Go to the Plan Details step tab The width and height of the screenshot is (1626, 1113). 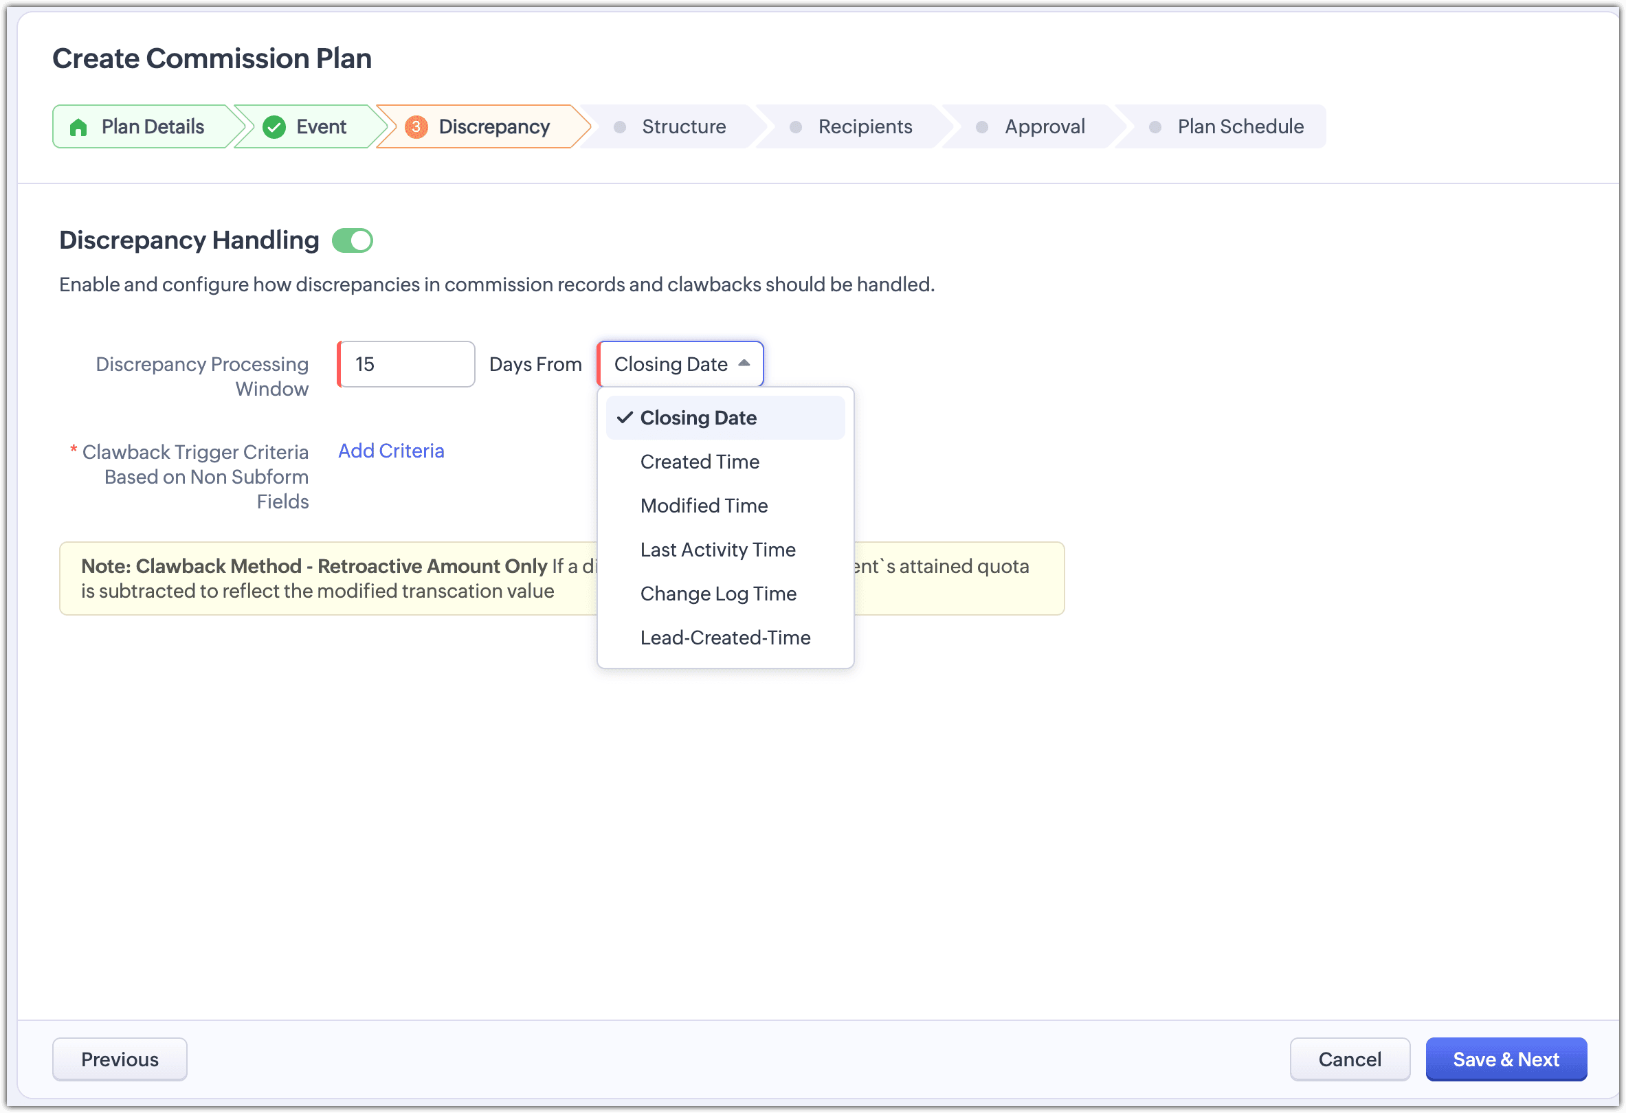tap(145, 127)
